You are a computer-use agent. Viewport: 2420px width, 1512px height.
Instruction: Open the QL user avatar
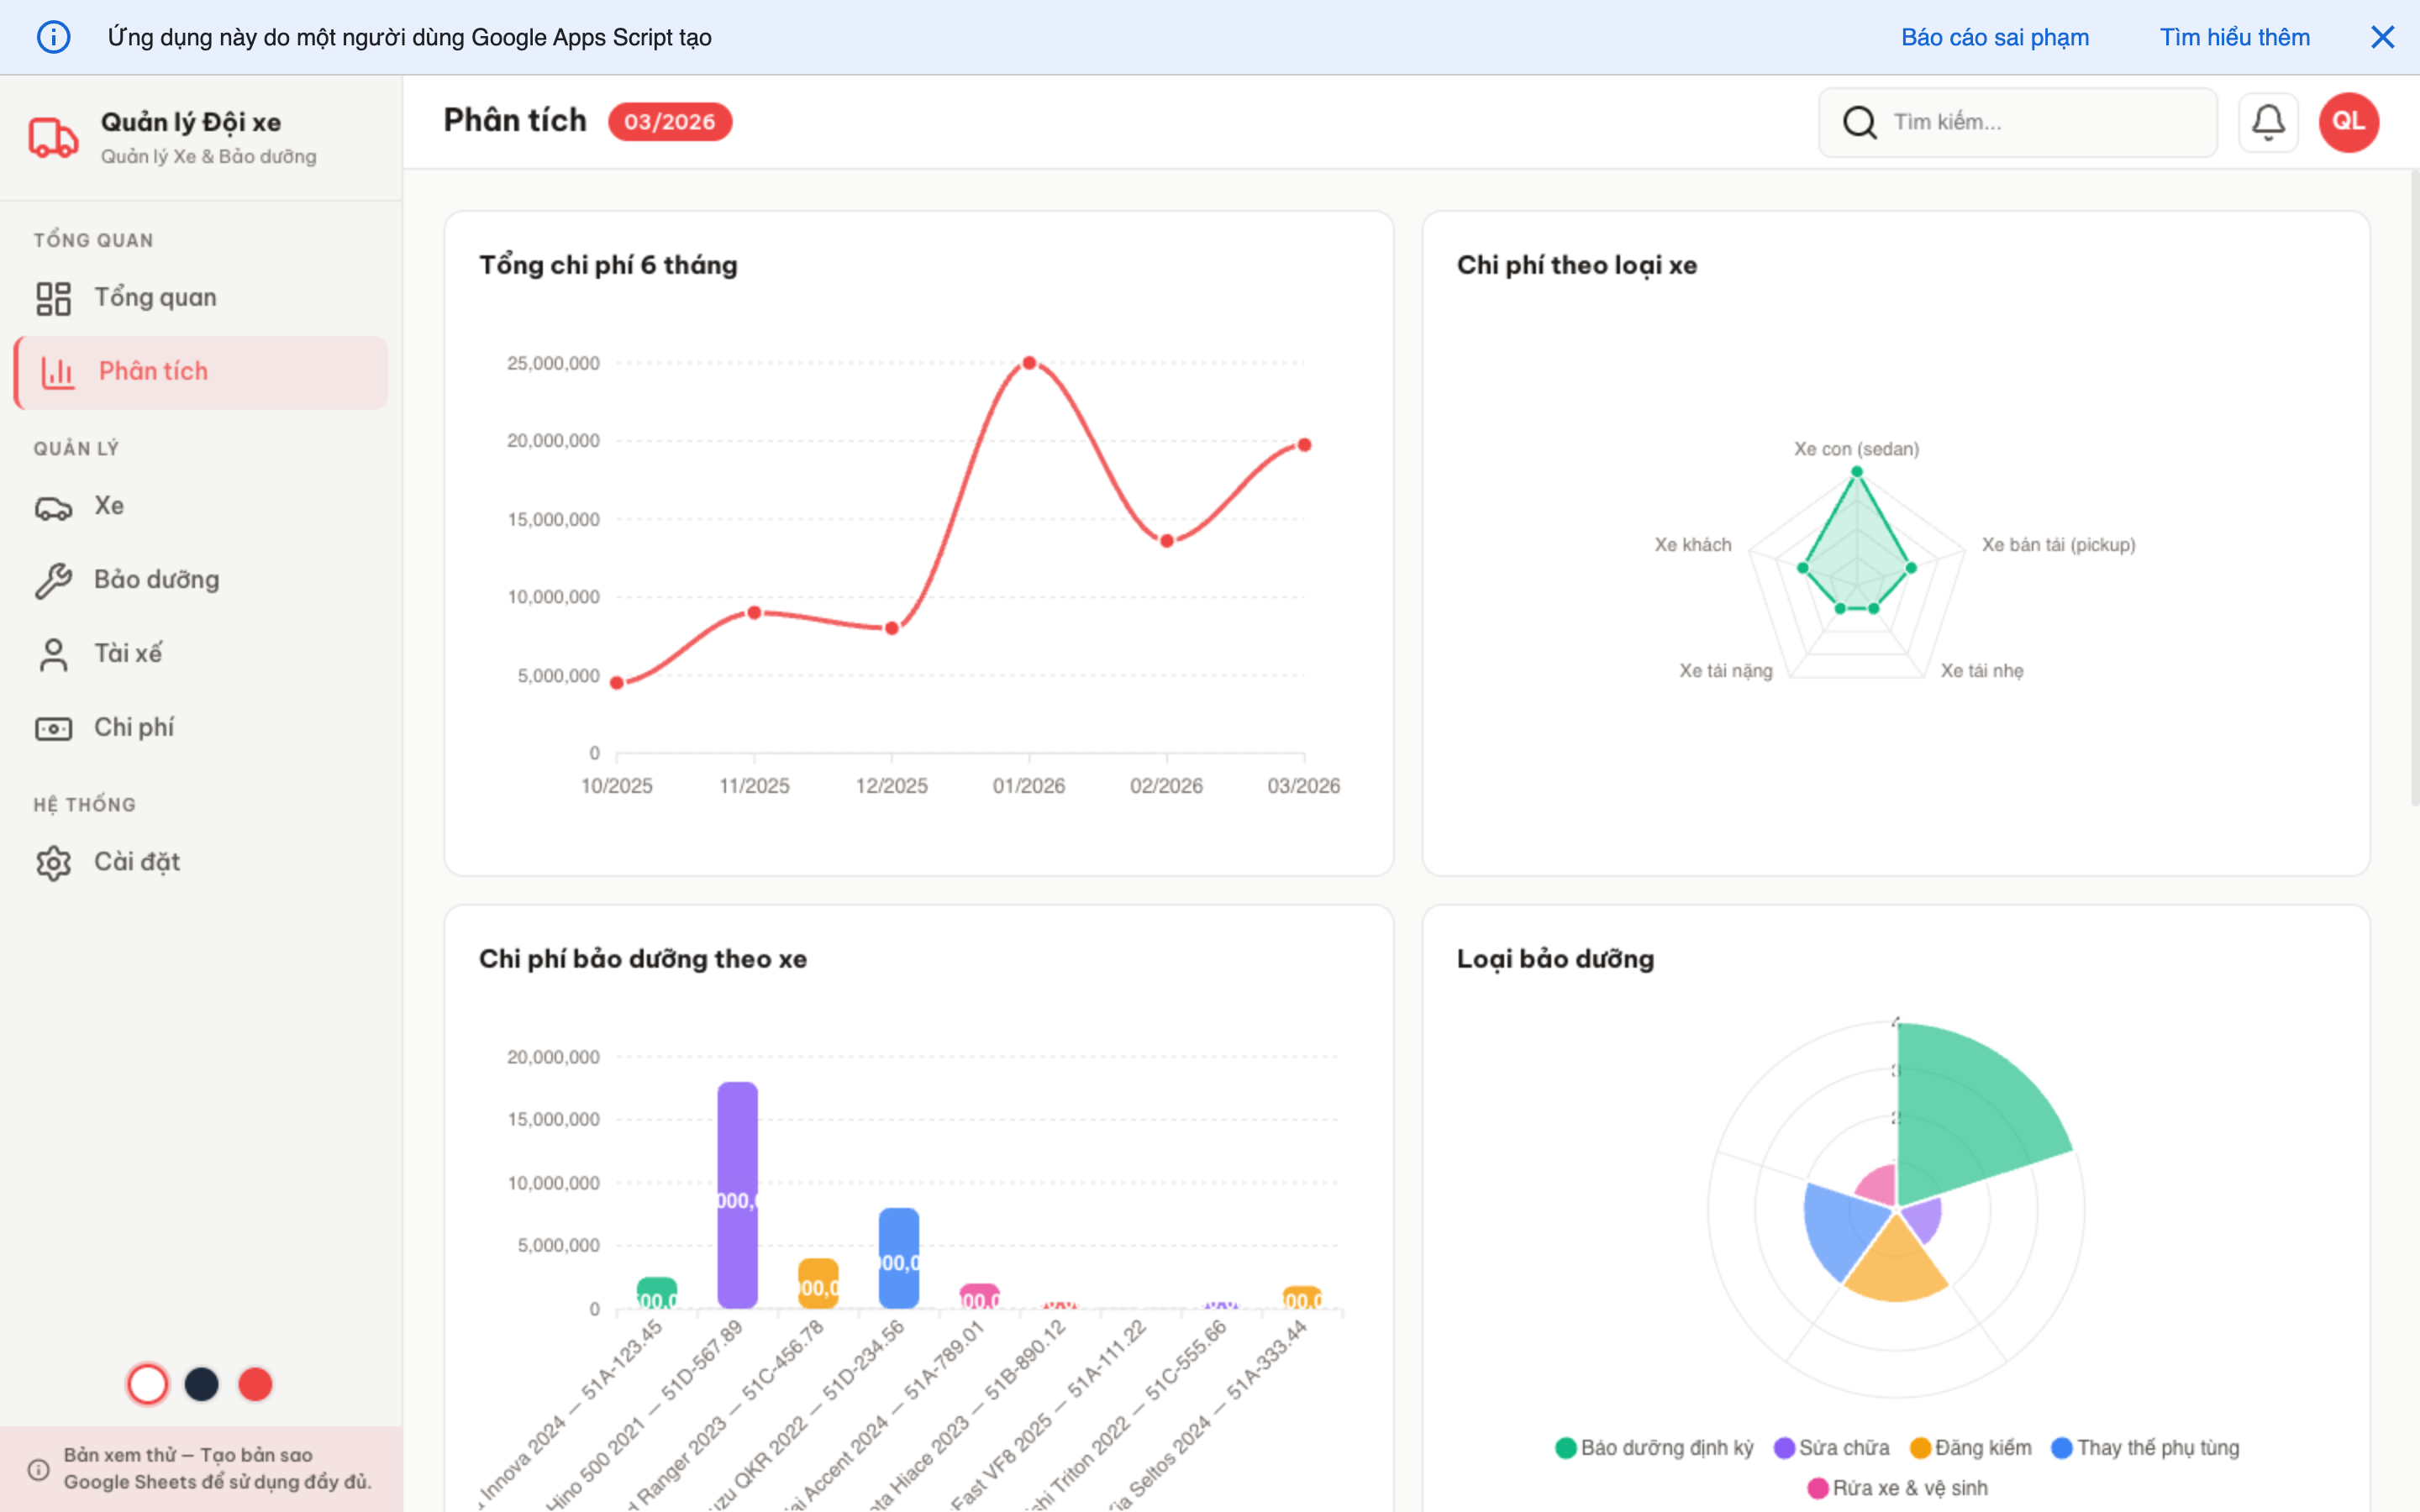point(2348,122)
